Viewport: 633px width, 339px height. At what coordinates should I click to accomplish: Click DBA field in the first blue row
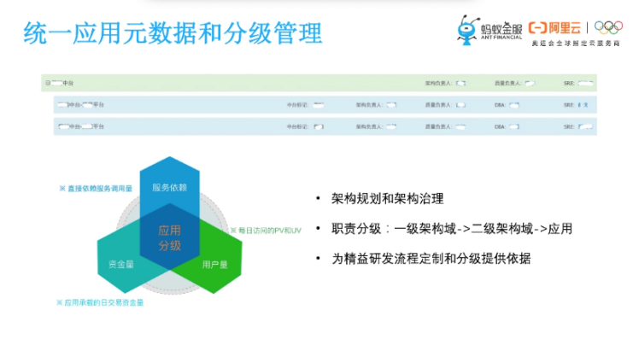[x=507, y=105]
